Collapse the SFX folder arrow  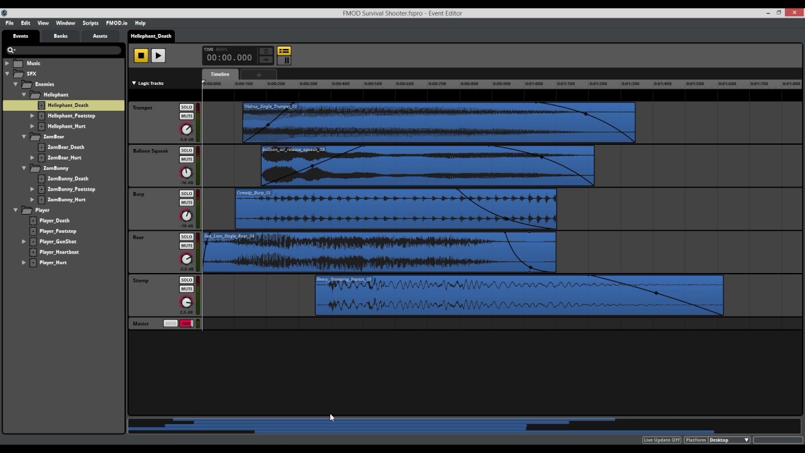click(7, 74)
